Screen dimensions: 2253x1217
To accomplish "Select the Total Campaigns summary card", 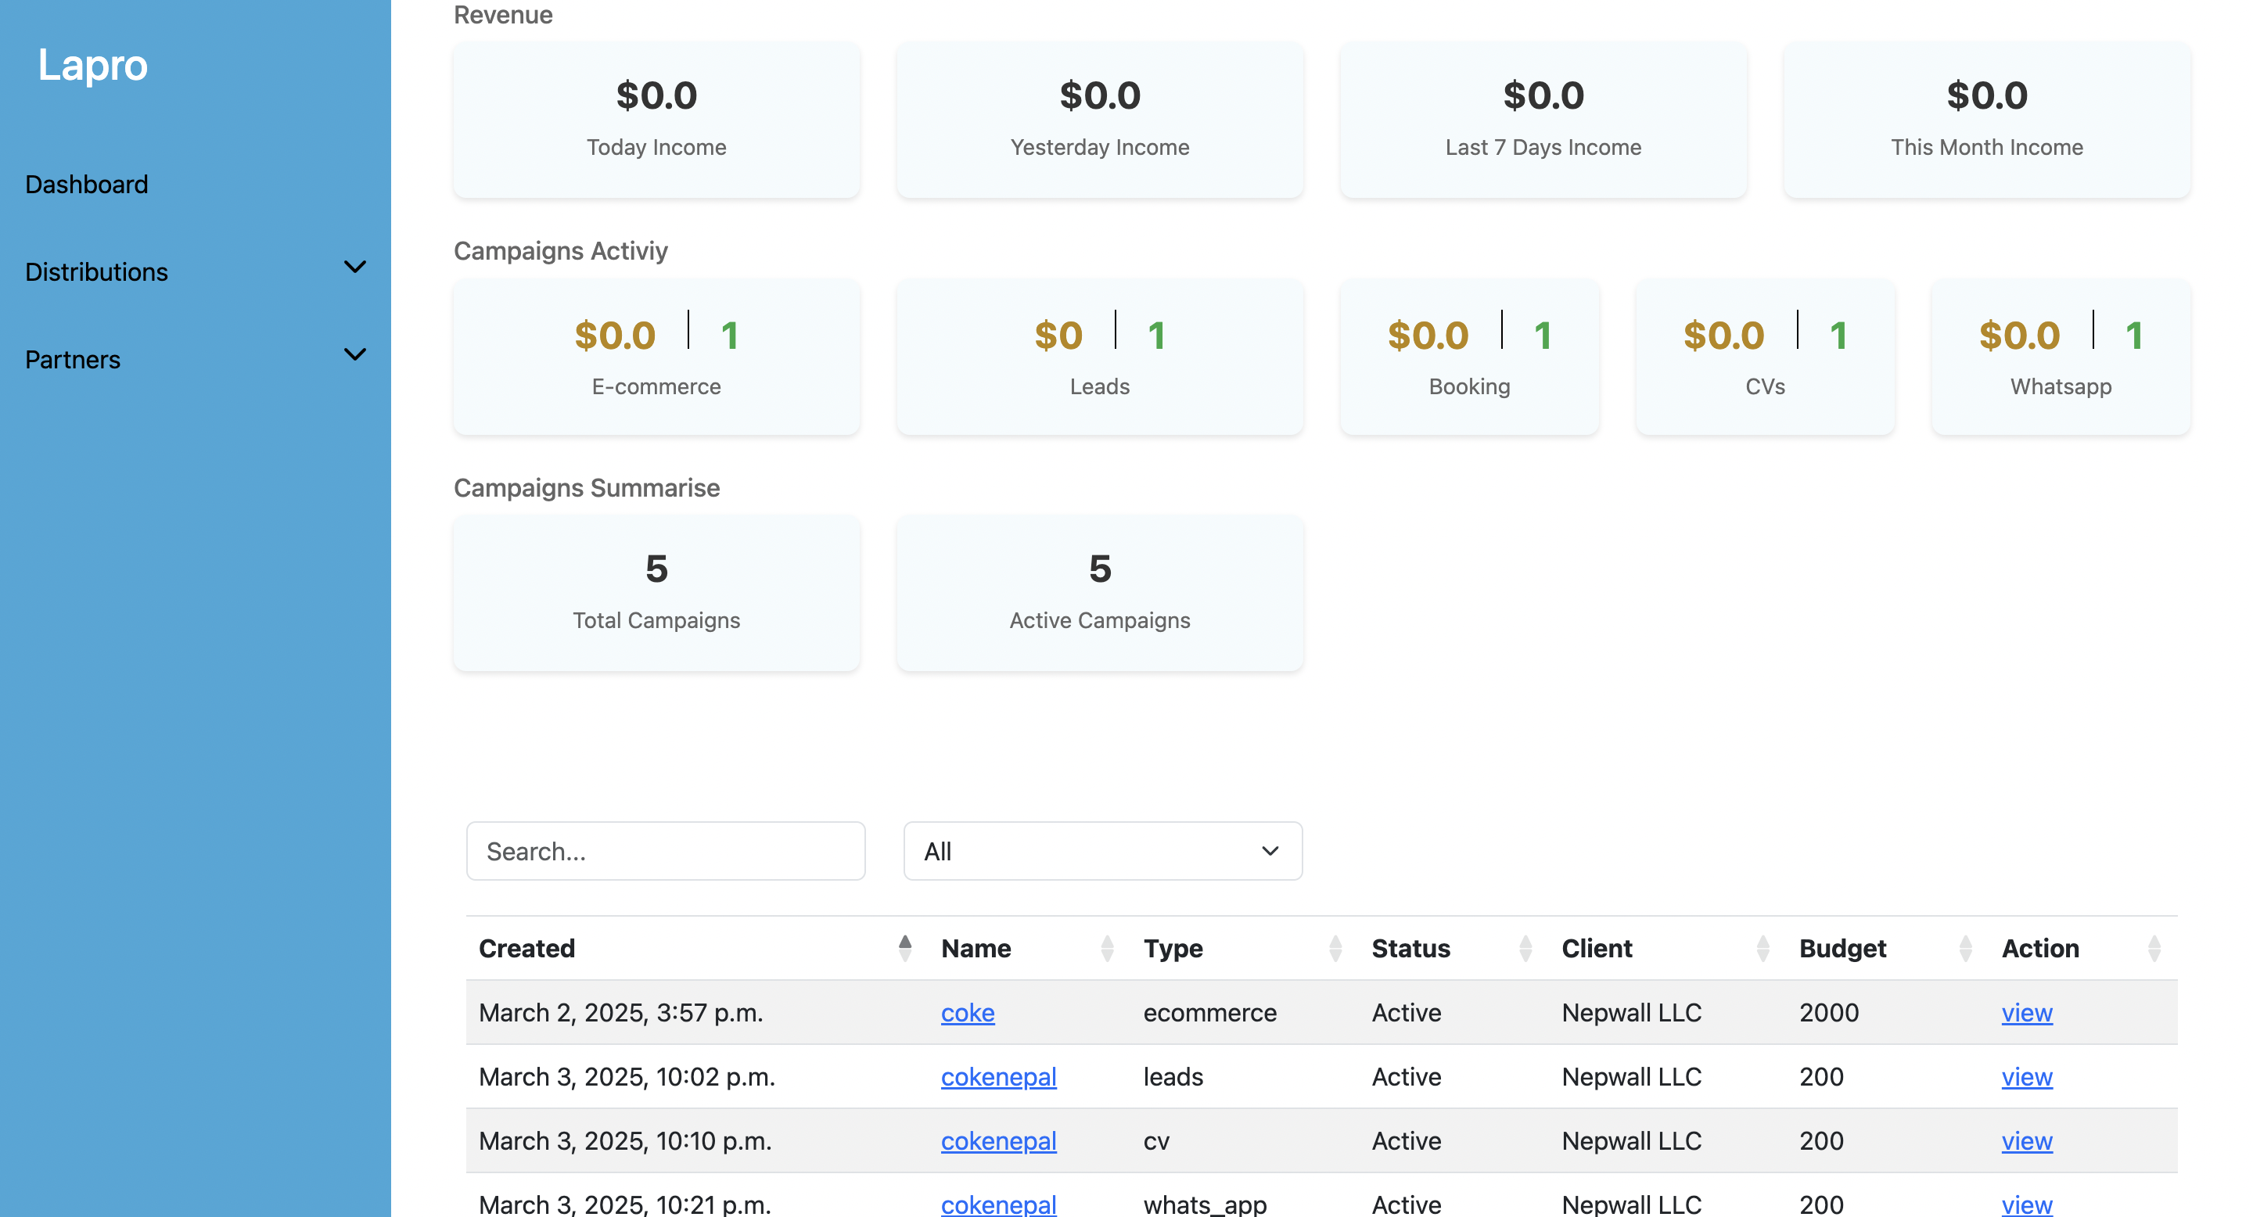I will (x=656, y=594).
